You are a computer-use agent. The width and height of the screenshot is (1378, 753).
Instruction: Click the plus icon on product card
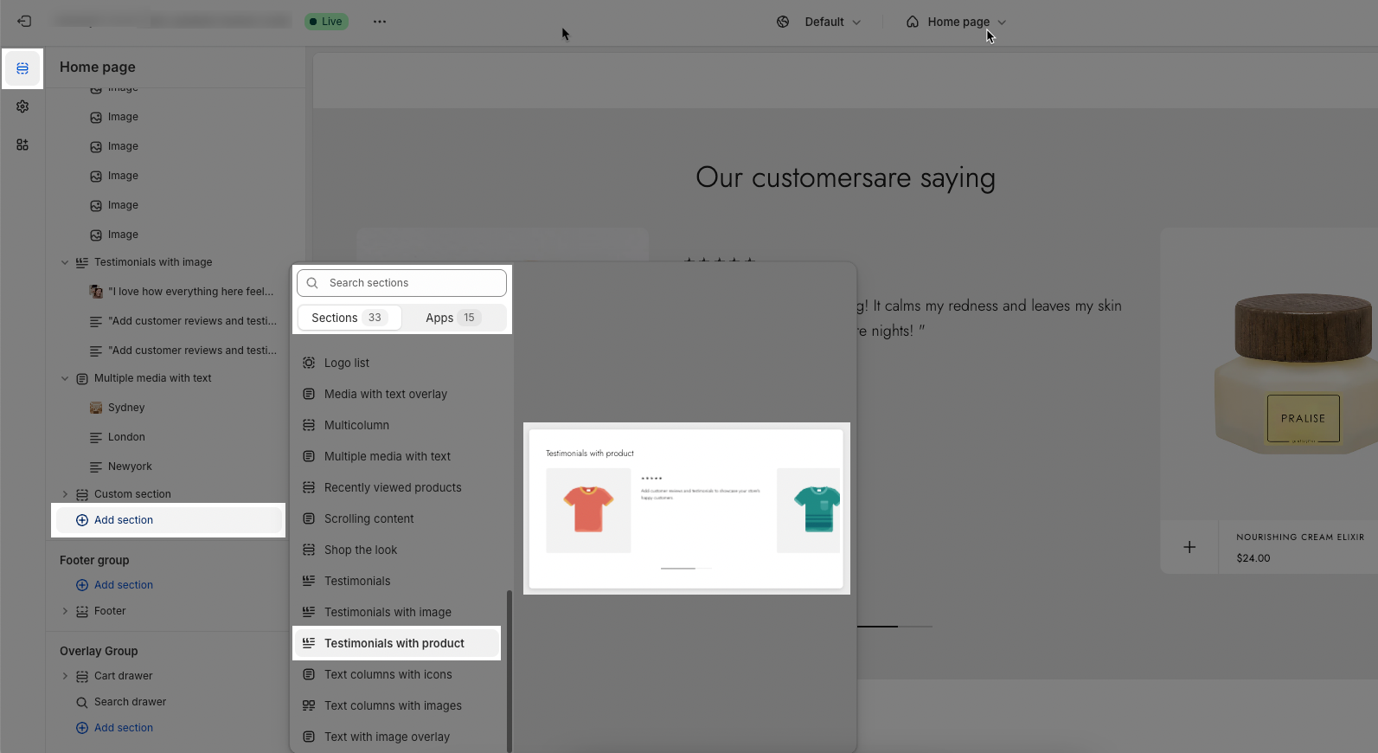(x=1189, y=547)
